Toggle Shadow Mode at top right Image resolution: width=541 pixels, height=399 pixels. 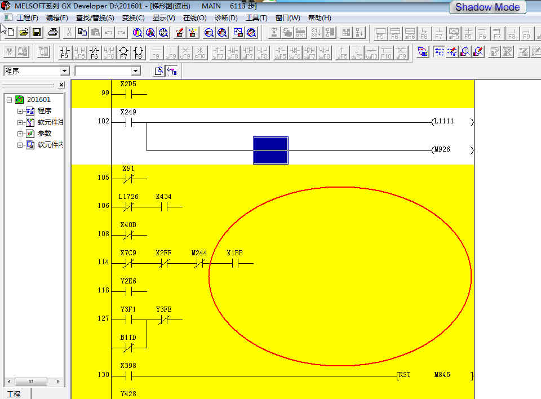(x=487, y=7)
